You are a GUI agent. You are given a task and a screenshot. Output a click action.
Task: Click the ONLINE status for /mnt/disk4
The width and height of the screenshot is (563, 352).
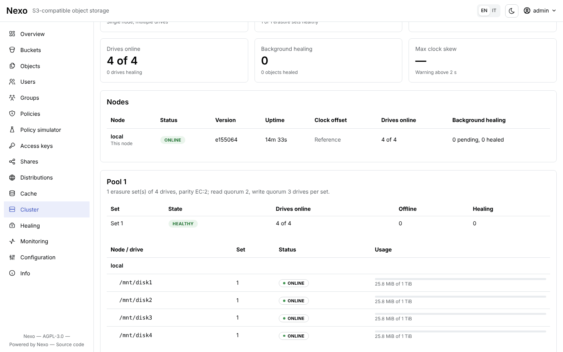(294, 336)
